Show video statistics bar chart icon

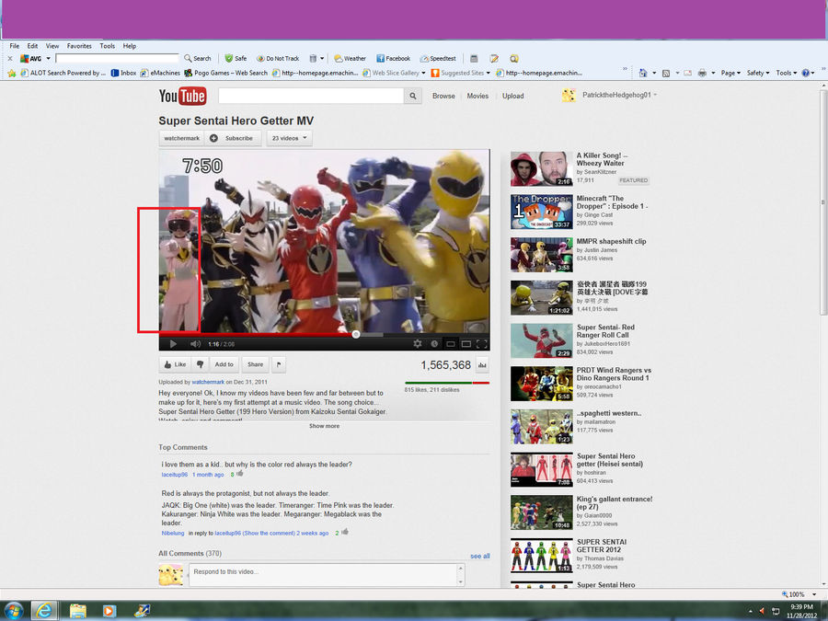click(x=482, y=365)
